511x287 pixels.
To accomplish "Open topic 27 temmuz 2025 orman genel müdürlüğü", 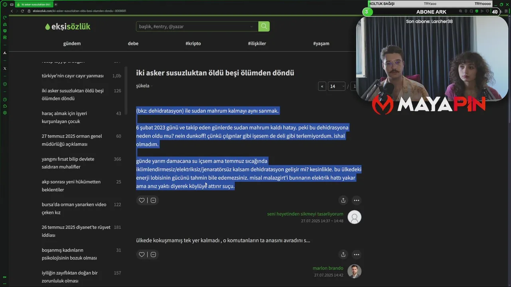I will coord(72,140).
